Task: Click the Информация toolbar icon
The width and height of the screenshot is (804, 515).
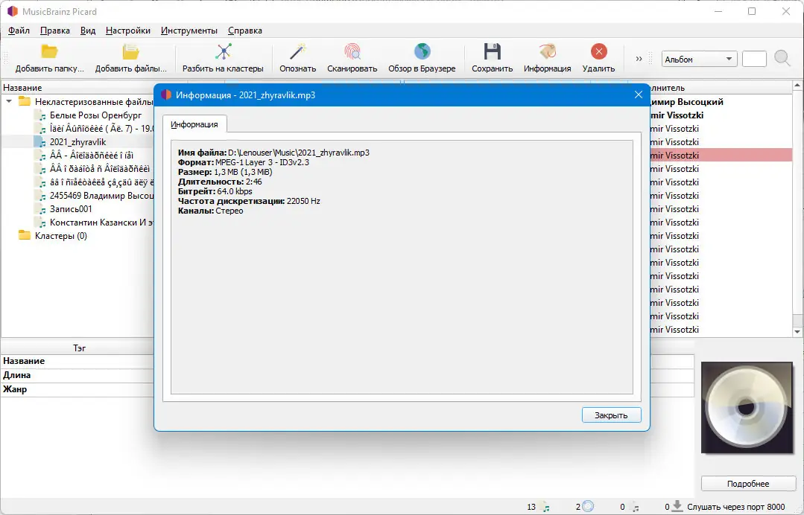Action: [x=547, y=51]
